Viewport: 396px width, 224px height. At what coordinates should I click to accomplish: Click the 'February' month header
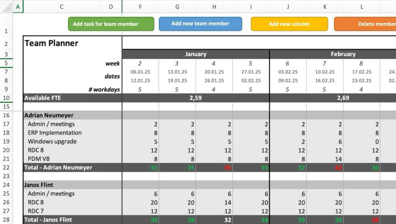[343, 54]
